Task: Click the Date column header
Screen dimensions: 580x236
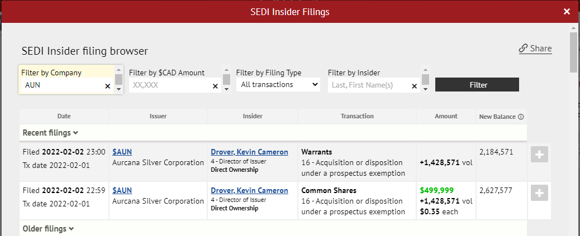Action: (x=64, y=116)
